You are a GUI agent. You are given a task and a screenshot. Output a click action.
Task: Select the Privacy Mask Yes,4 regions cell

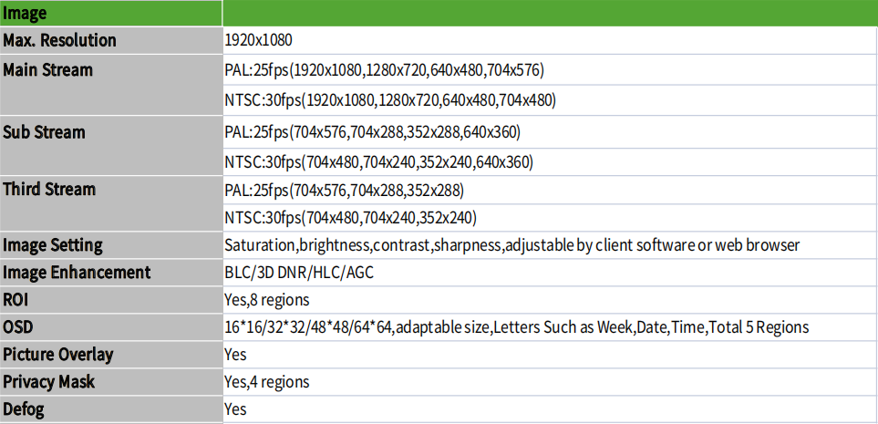coord(550,382)
